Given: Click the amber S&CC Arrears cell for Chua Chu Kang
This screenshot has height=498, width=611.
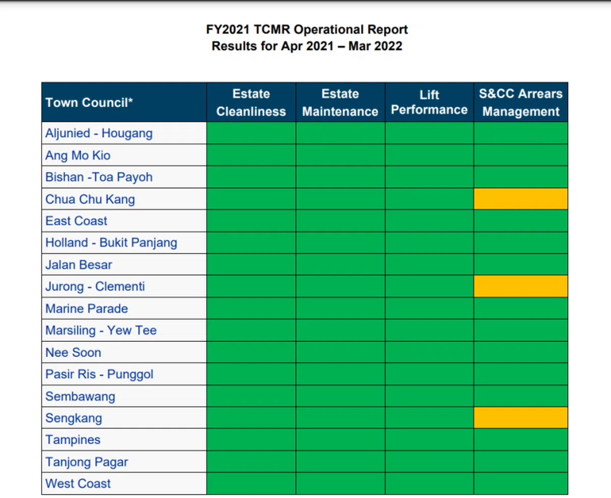Looking at the screenshot, I should [520, 199].
